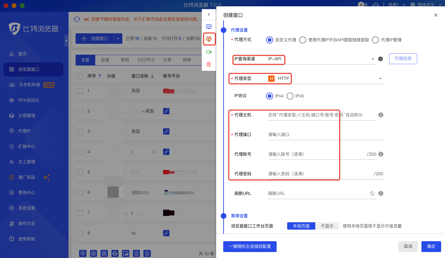Tick the select-all checkbox in the table header

80,76
